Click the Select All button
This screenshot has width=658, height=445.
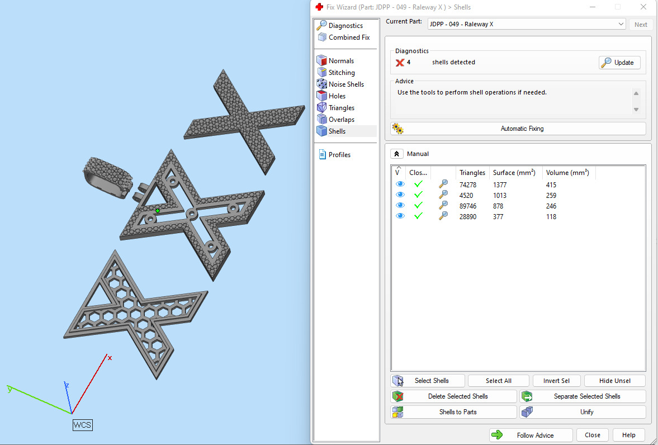click(x=499, y=381)
